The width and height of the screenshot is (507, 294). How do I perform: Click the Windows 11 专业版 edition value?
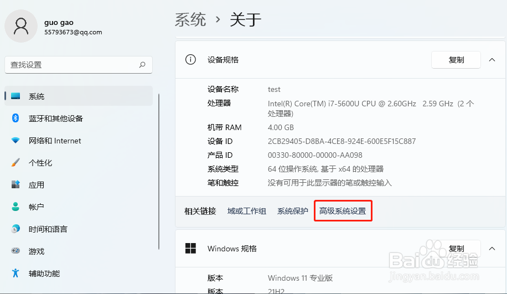pyautogui.click(x=301, y=278)
